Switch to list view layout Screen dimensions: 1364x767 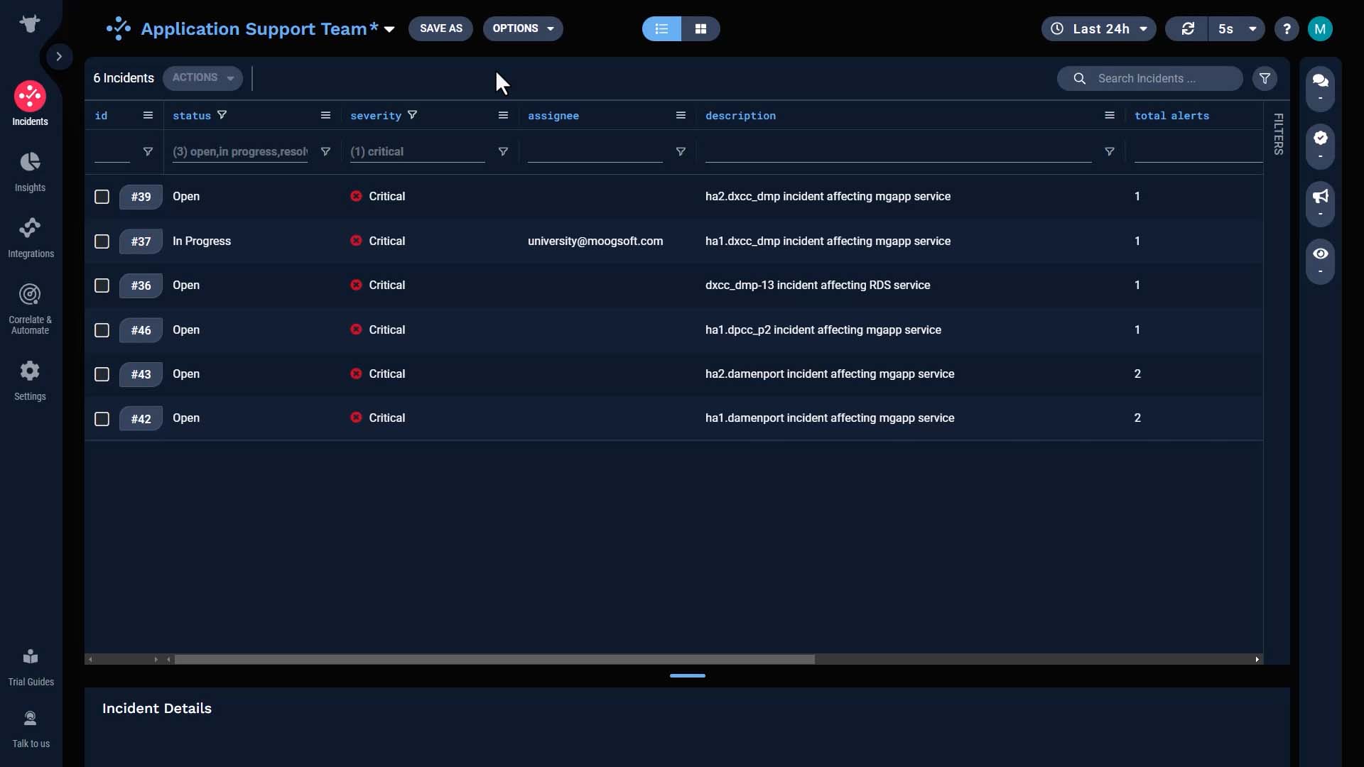662,28
